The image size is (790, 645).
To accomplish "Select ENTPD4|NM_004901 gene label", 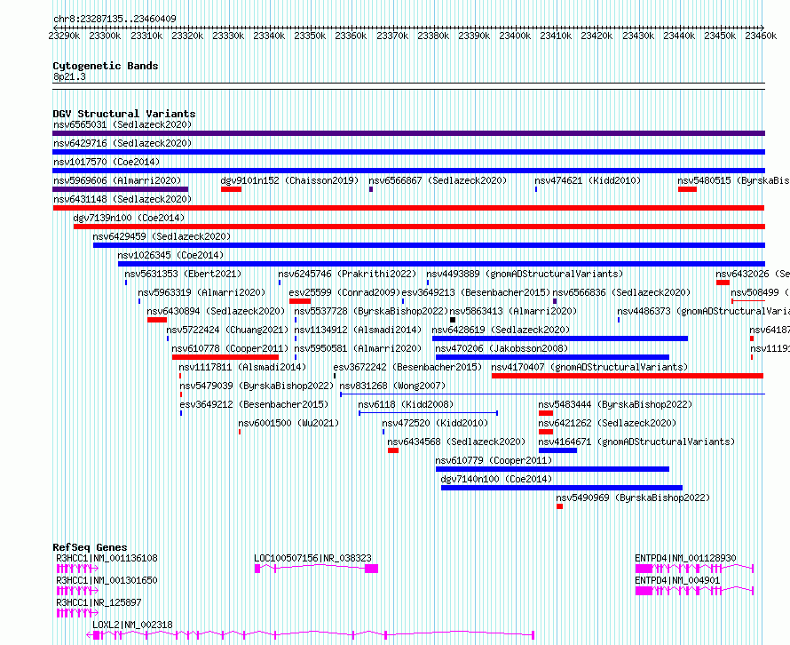I will pos(677,580).
